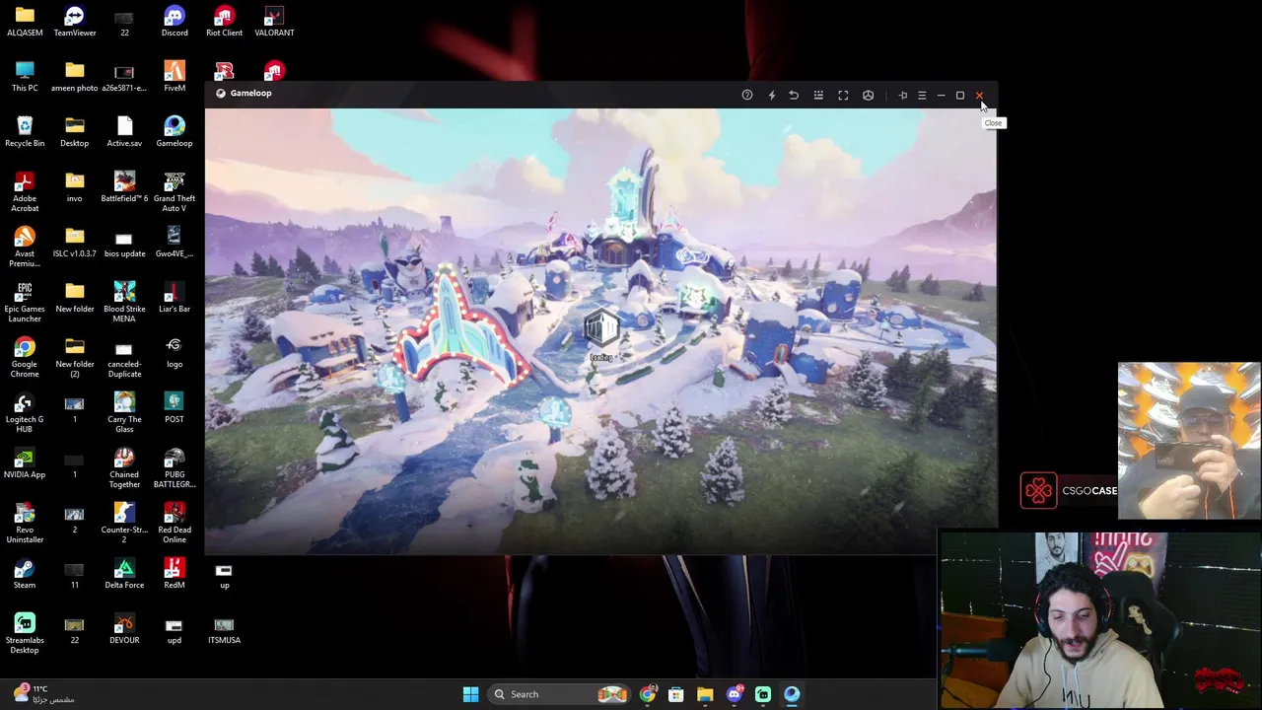Select the DEVOUR desktop shortcut
Screen dimensions: 1262x710
pos(124,629)
